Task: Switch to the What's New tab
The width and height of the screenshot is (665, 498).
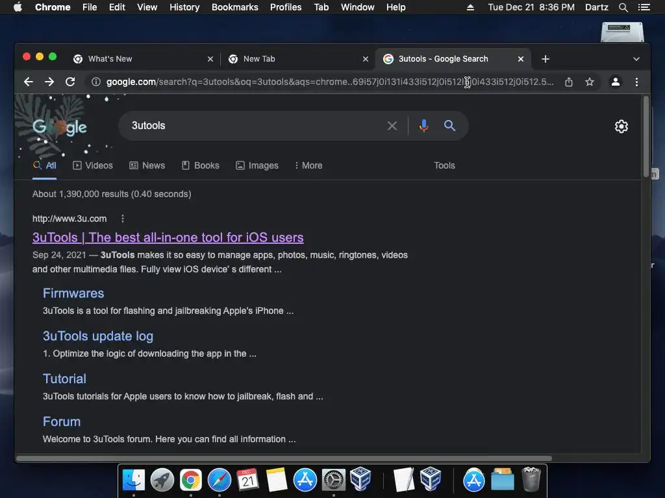Action: pos(143,59)
